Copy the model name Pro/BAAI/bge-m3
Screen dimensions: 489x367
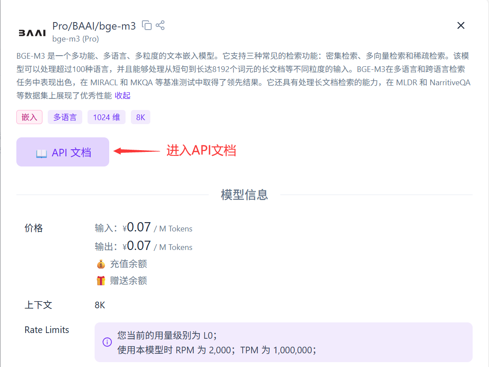tap(147, 25)
